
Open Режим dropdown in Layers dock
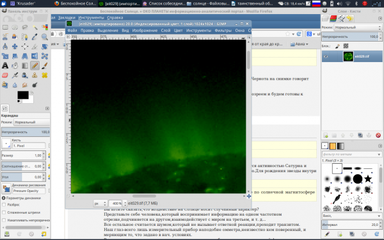[358, 28]
